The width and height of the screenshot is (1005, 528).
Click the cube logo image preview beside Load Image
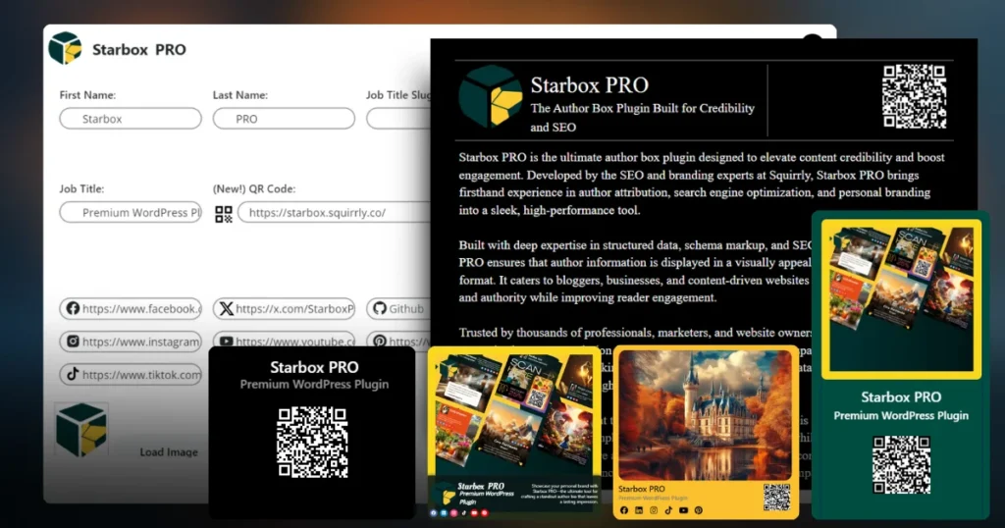coord(81,430)
